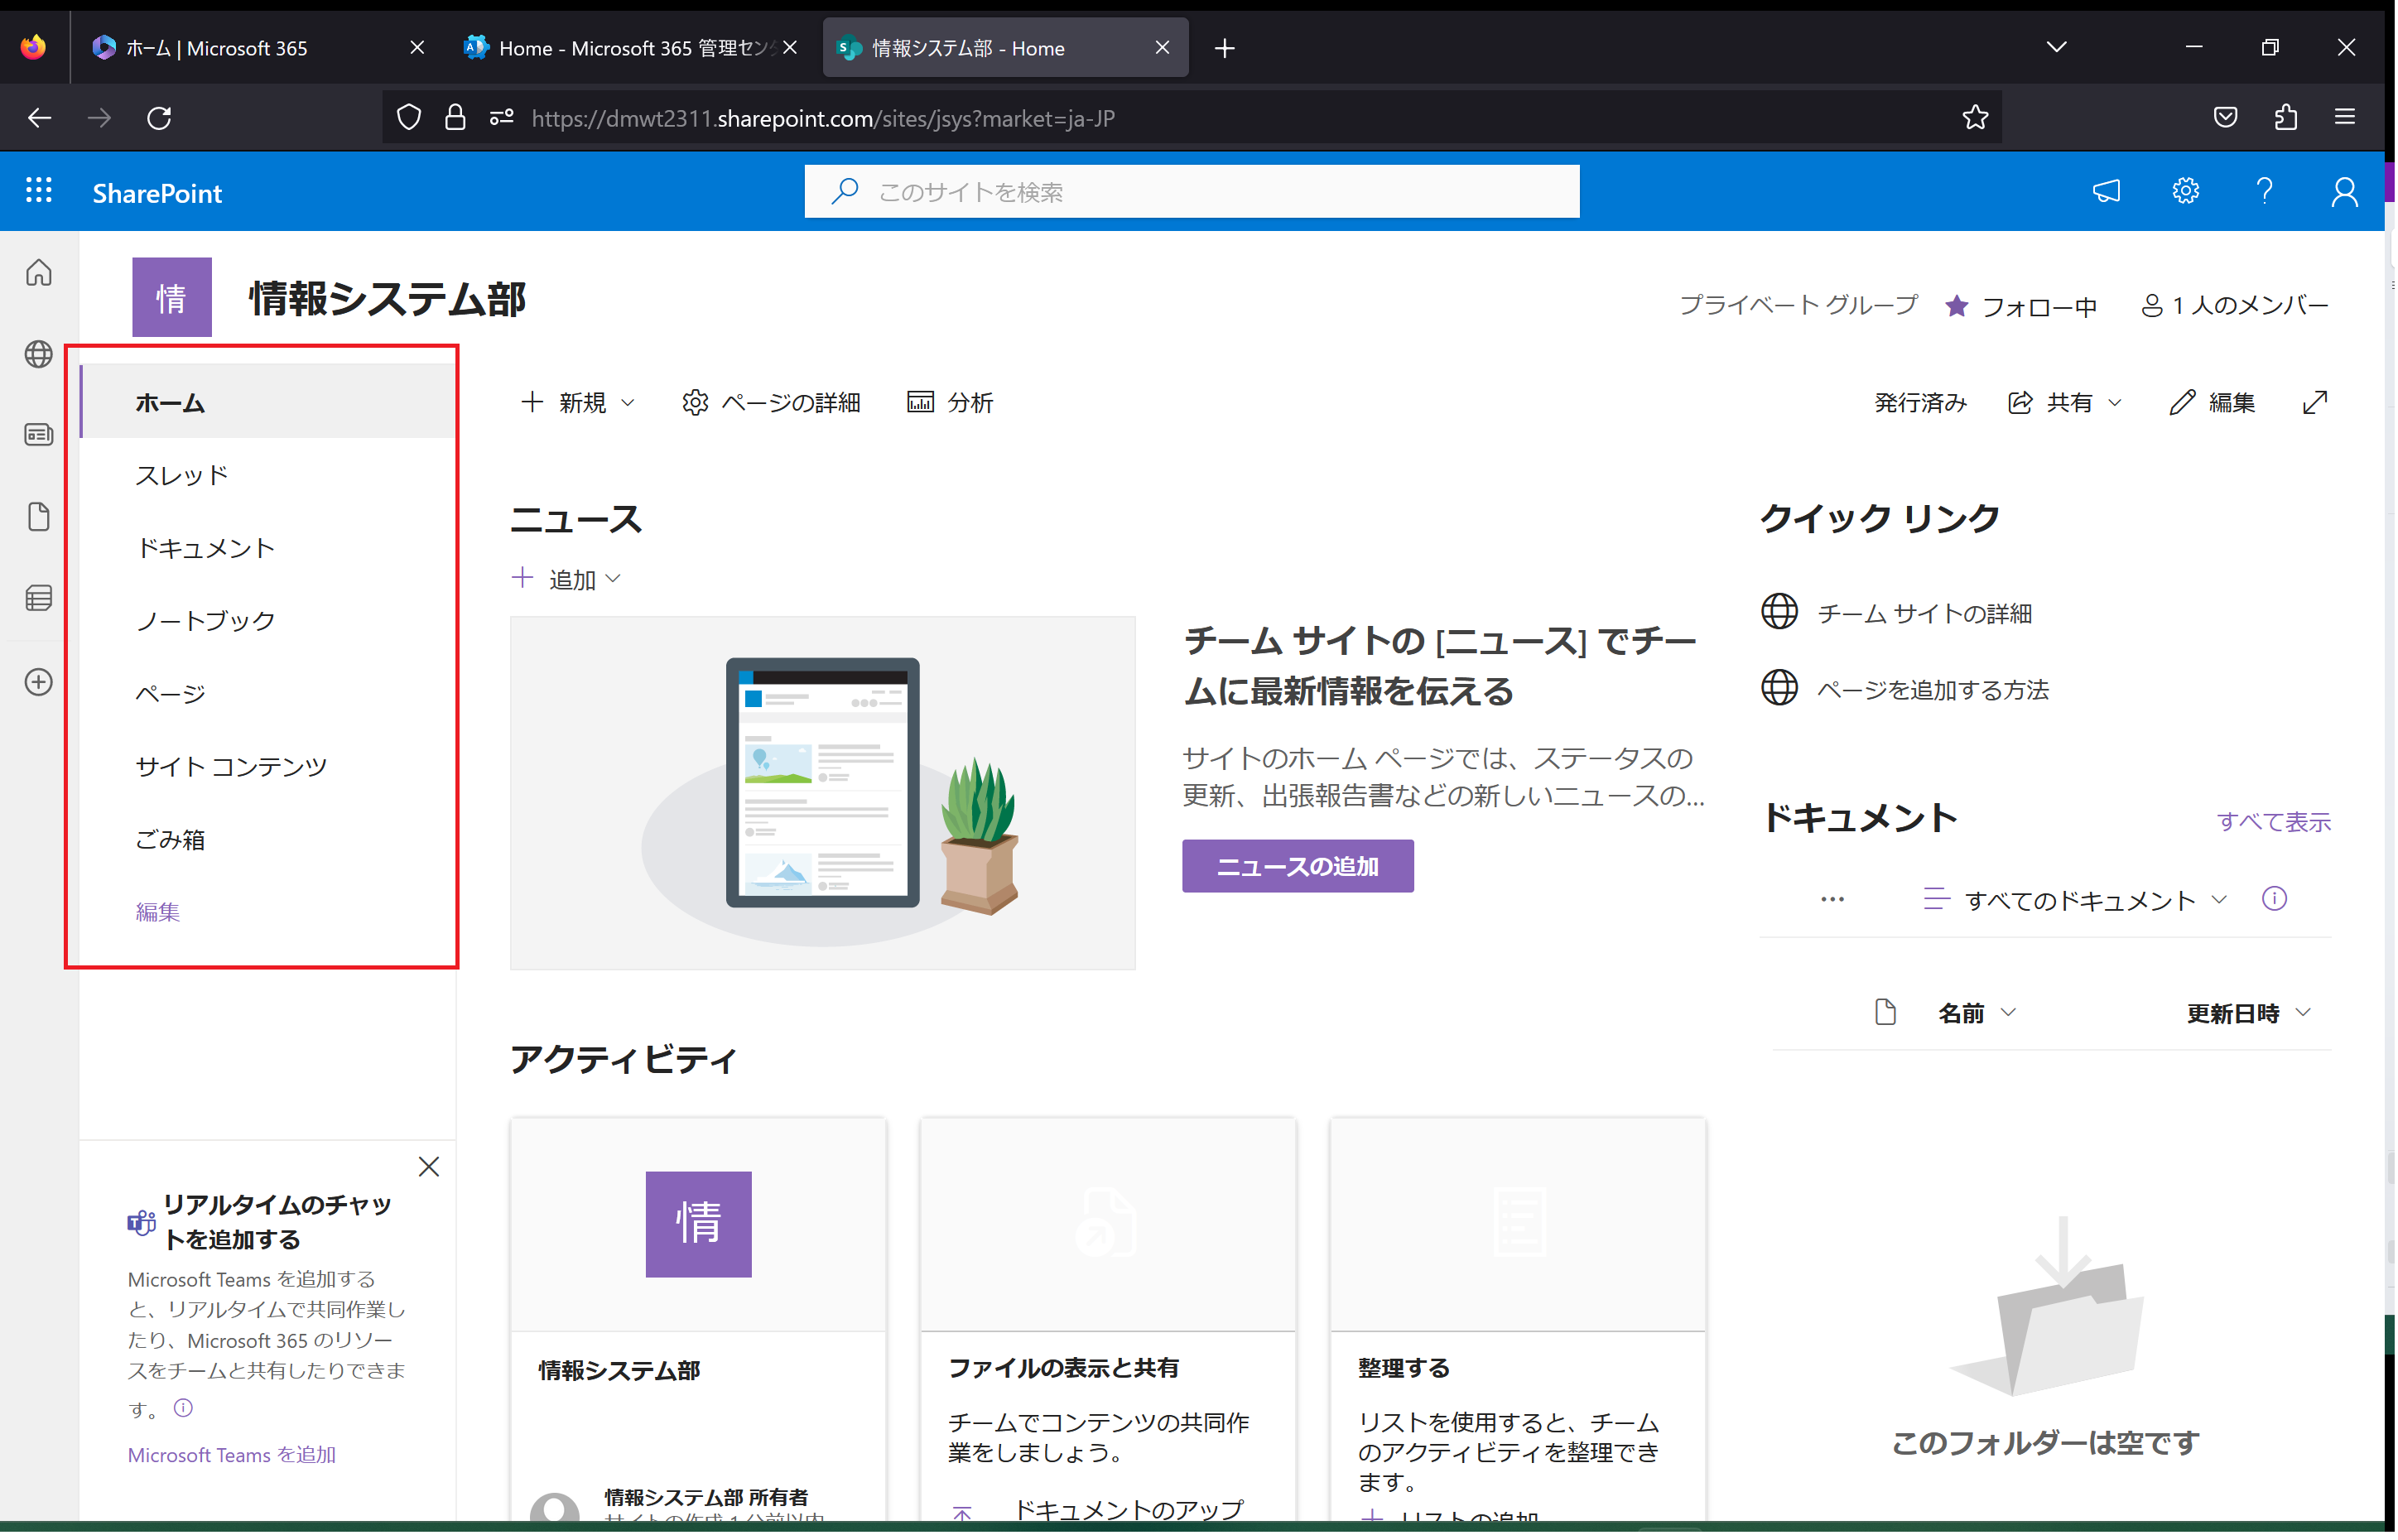Image resolution: width=2398 pixels, height=1540 pixels.
Task: Click the このサイトを検索 search box
Action: point(1191,191)
